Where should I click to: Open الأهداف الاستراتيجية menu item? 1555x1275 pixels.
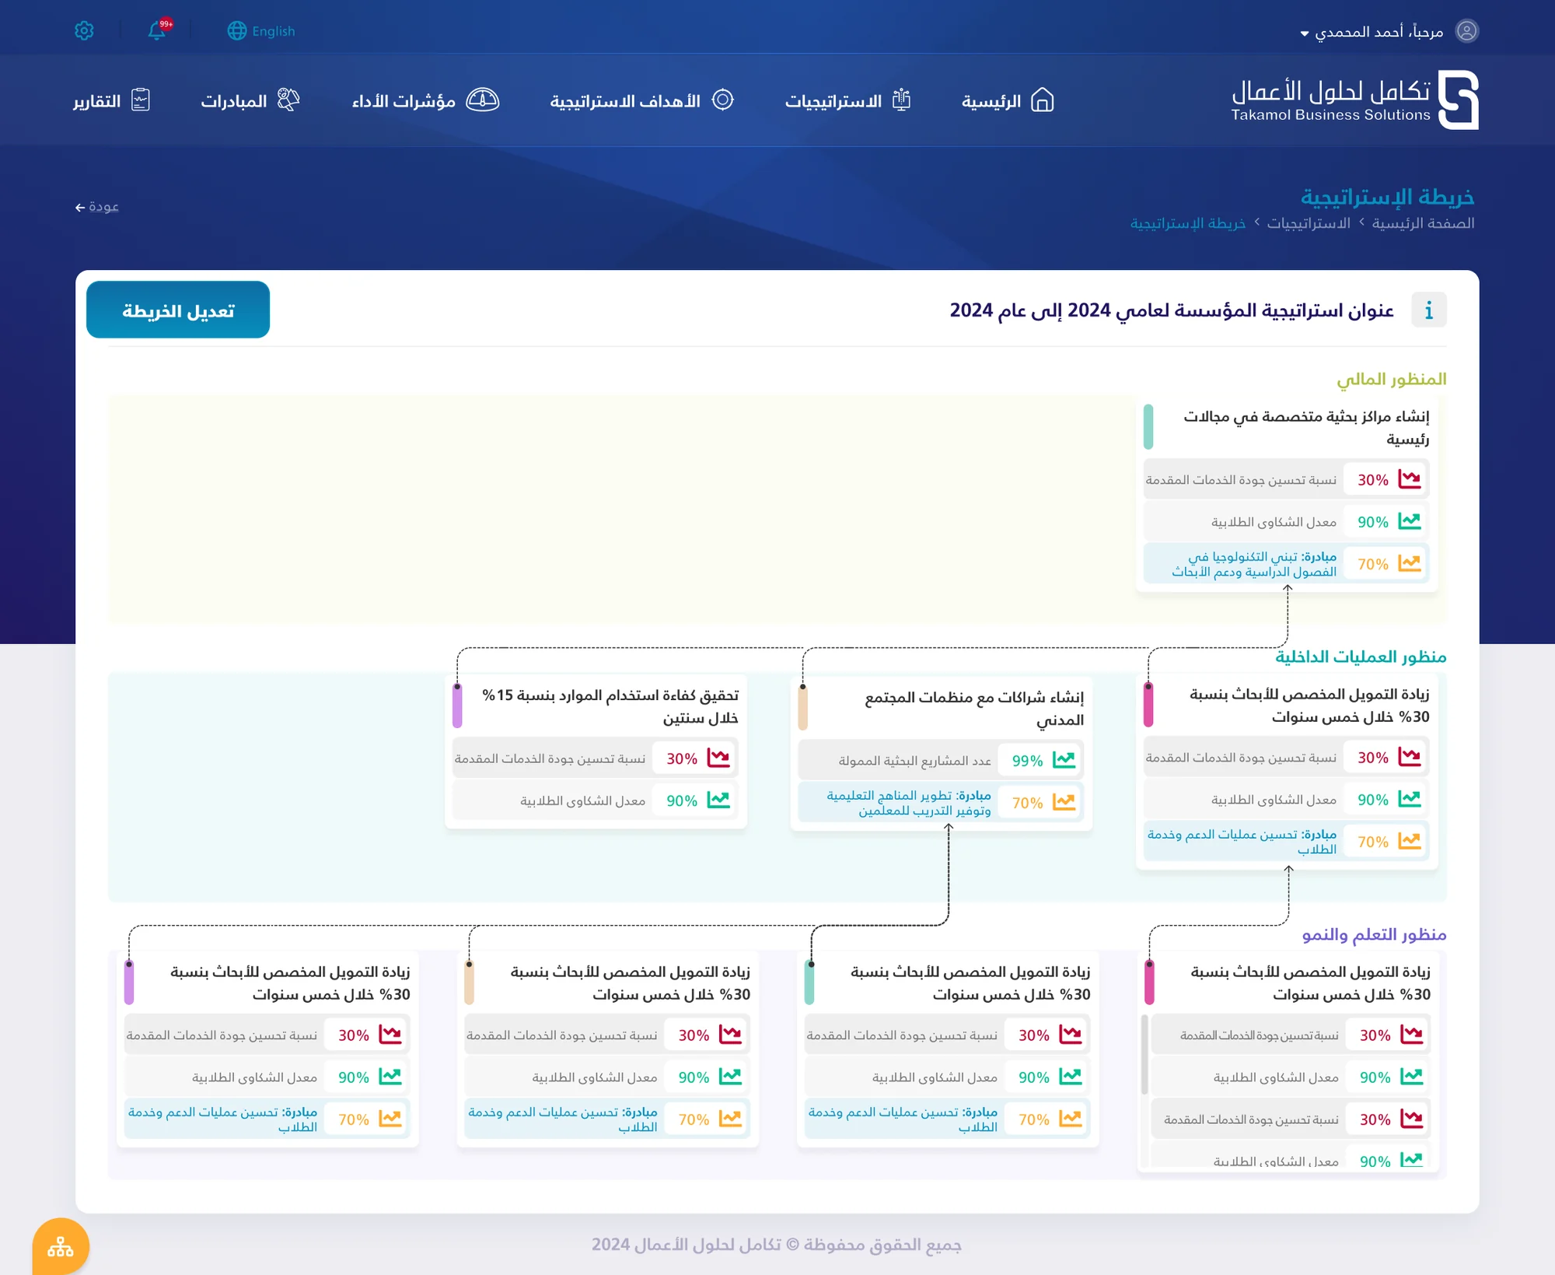click(641, 100)
